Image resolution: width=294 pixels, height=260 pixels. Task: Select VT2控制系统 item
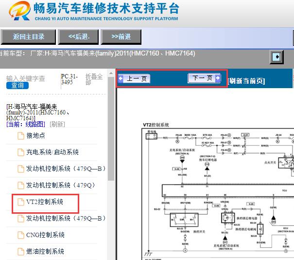click(45, 202)
